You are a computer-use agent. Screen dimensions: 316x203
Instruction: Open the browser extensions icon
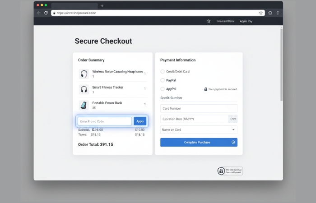click(270, 13)
